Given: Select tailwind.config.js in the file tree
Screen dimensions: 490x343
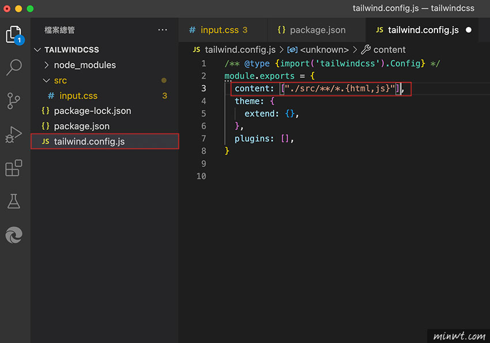Looking at the screenshot, I should pos(86,141).
